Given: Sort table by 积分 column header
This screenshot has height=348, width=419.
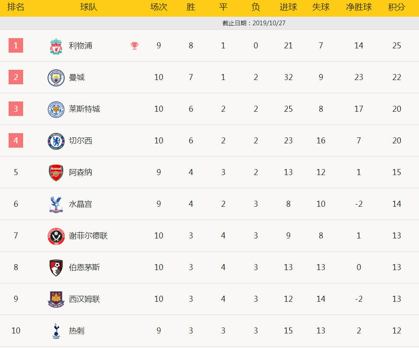Looking at the screenshot, I should 397,7.
